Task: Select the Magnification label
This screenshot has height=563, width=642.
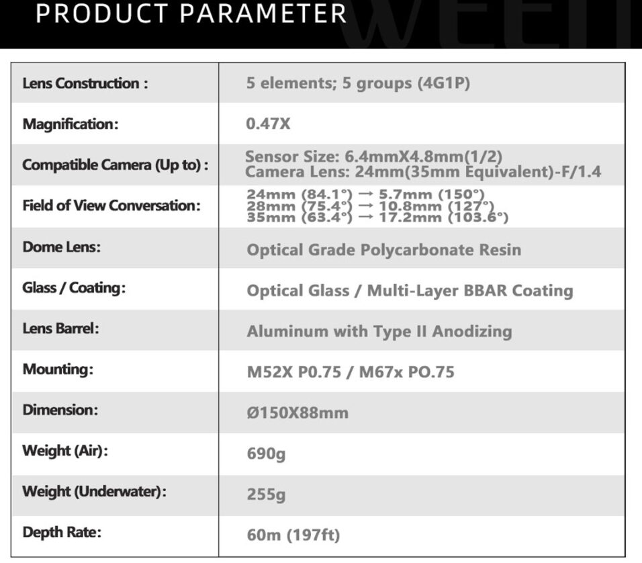Action: pyautogui.click(x=71, y=124)
